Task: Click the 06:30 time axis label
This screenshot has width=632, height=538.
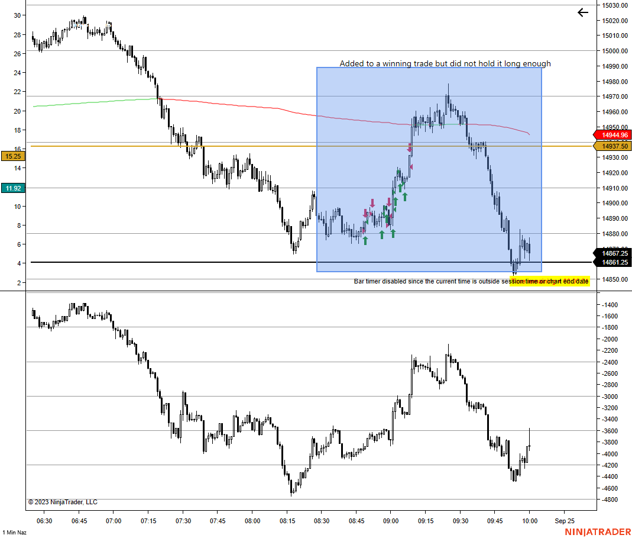Action: click(x=44, y=521)
